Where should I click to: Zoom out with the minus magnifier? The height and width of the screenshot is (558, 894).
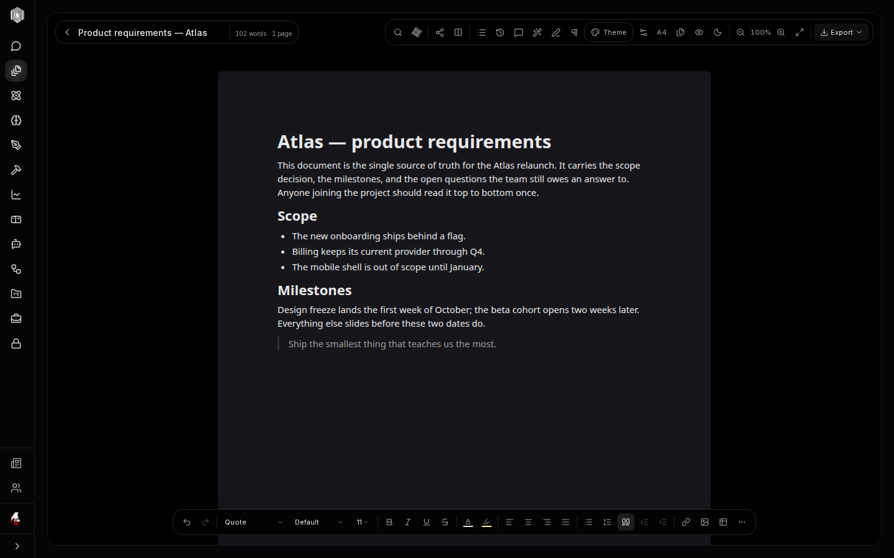click(741, 32)
